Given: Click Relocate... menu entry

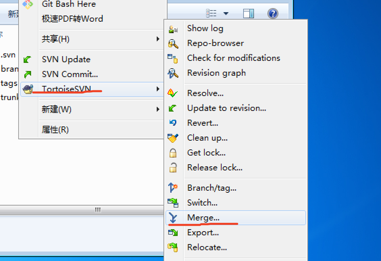Looking at the screenshot, I should pos(207,247).
